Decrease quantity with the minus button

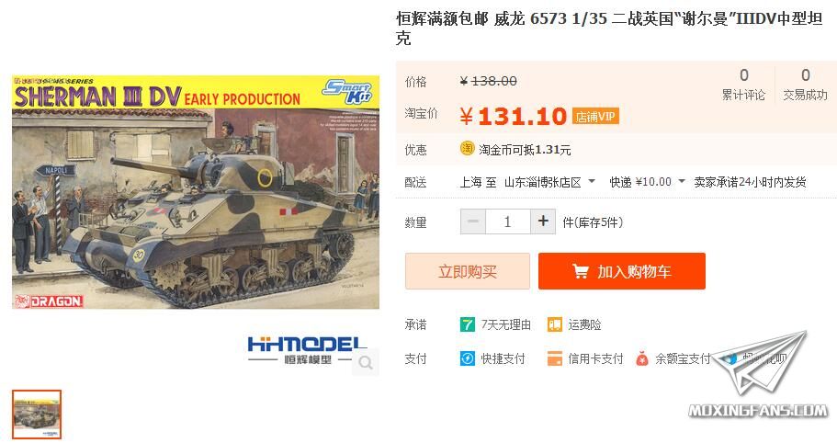pos(473,221)
